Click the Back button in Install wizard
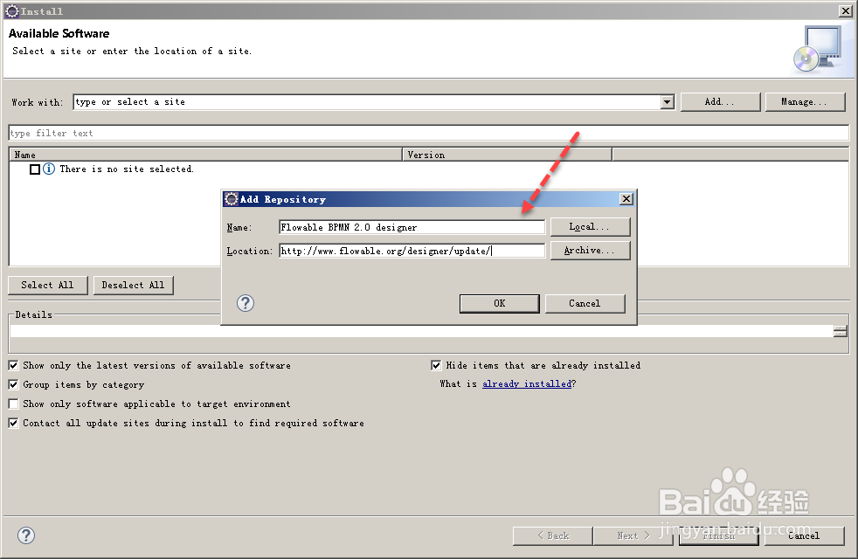858x559 pixels. [x=553, y=536]
